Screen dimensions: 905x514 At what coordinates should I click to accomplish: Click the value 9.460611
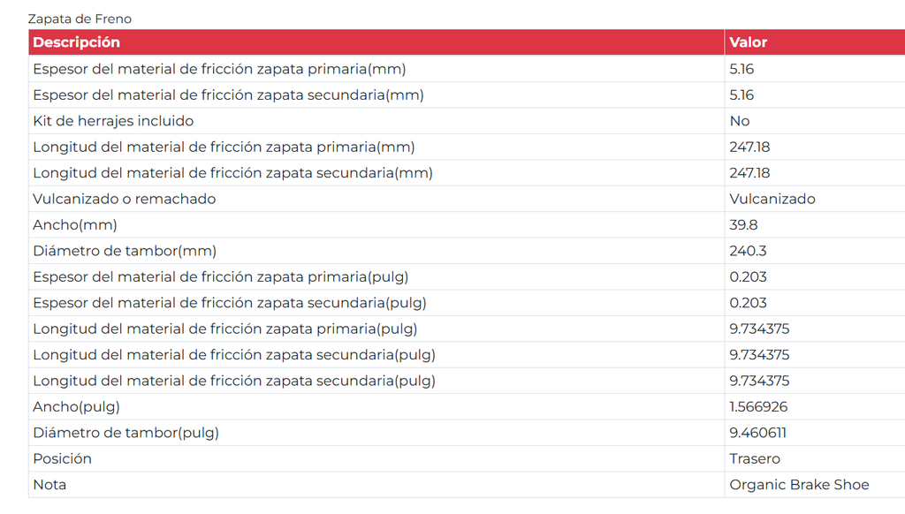(x=757, y=433)
